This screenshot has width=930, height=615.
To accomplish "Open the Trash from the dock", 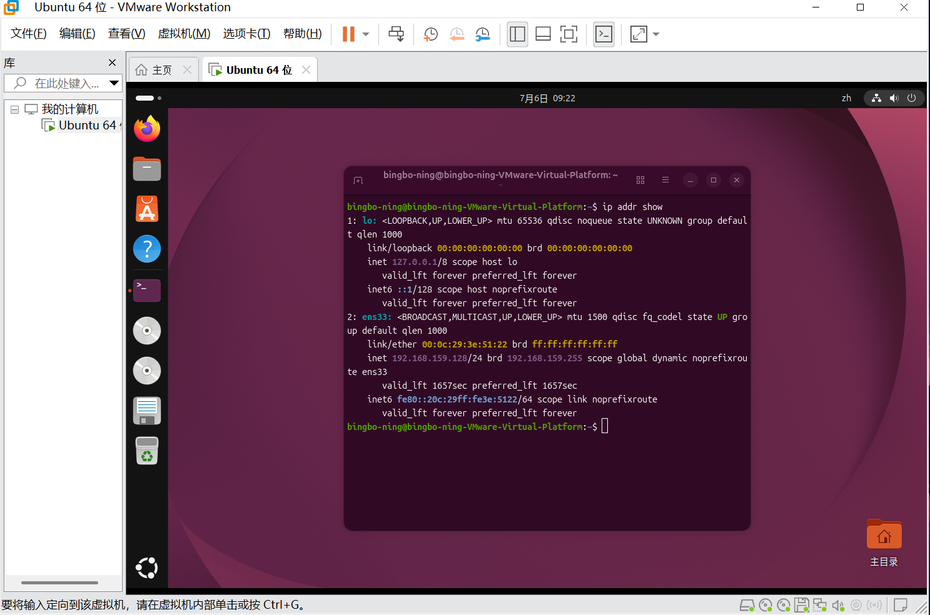I will (x=147, y=451).
